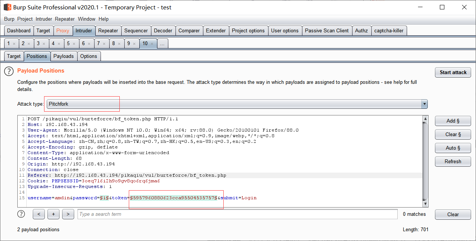The height and width of the screenshot is (241, 476).
Task: Switch to the Repeater tab
Action: (108, 31)
